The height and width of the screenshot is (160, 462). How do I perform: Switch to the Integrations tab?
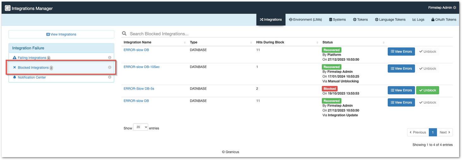(271, 20)
